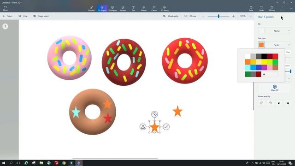Pick purple in the color palette
Viewport: 295px width, 166px height.
point(264,67)
